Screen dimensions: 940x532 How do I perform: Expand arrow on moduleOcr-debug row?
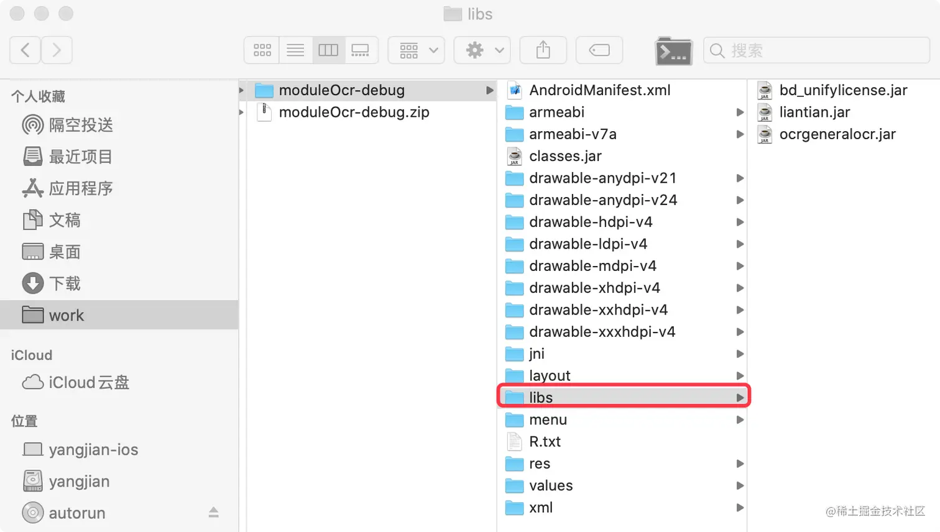pyautogui.click(x=490, y=90)
